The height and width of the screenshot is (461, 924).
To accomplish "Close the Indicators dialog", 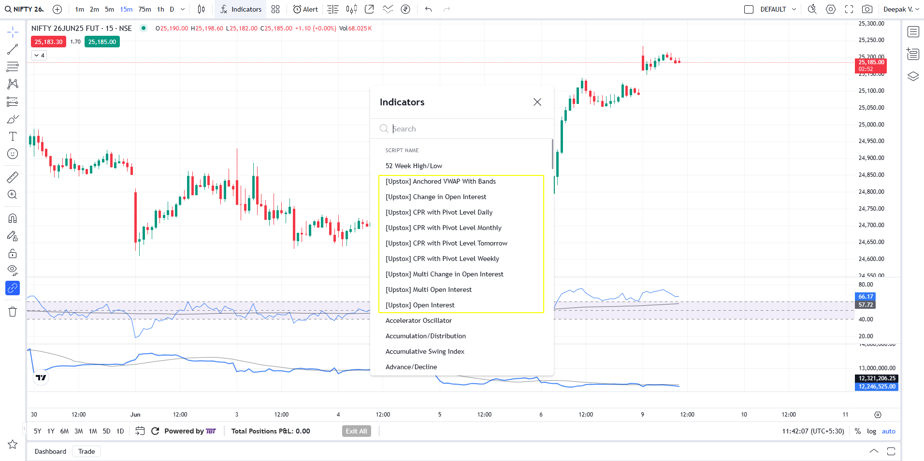I will coord(537,102).
